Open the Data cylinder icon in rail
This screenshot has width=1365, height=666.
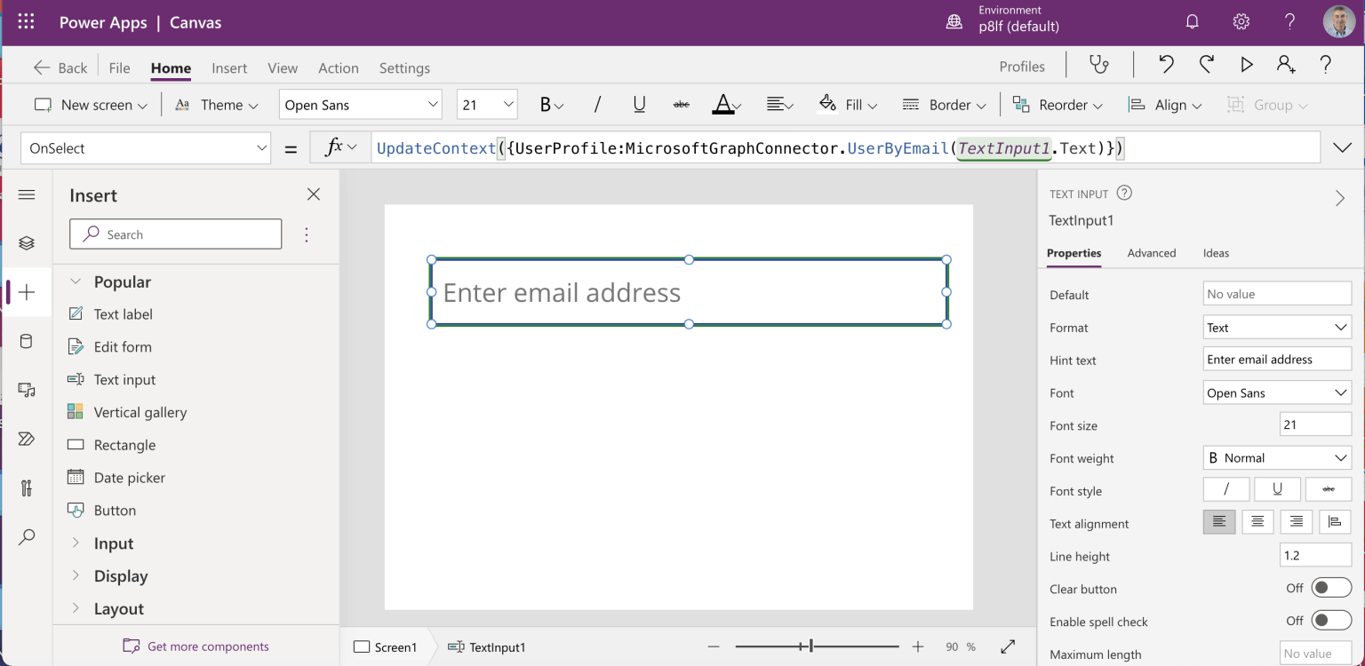tap(27, 341)
